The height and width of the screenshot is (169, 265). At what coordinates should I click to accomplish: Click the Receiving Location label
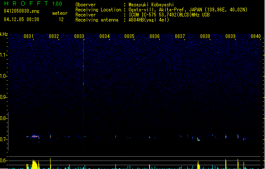[98, 10]
